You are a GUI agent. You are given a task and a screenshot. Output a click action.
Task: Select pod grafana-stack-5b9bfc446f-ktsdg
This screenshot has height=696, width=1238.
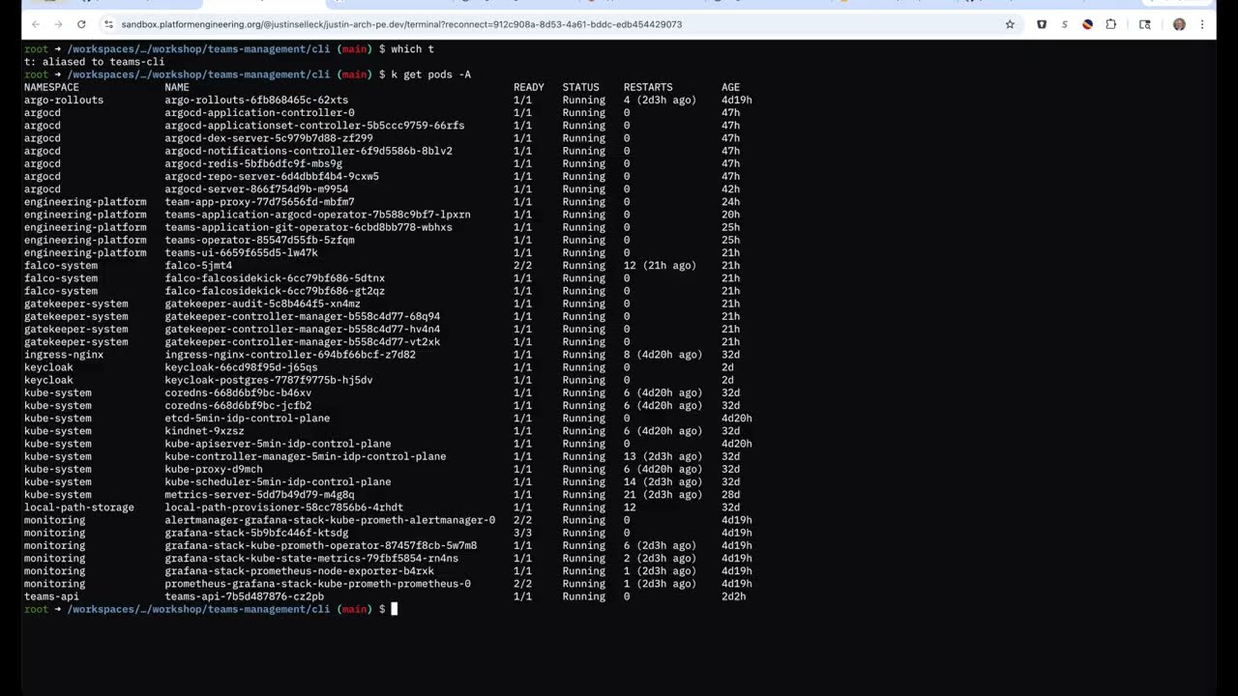coord(256,533)
